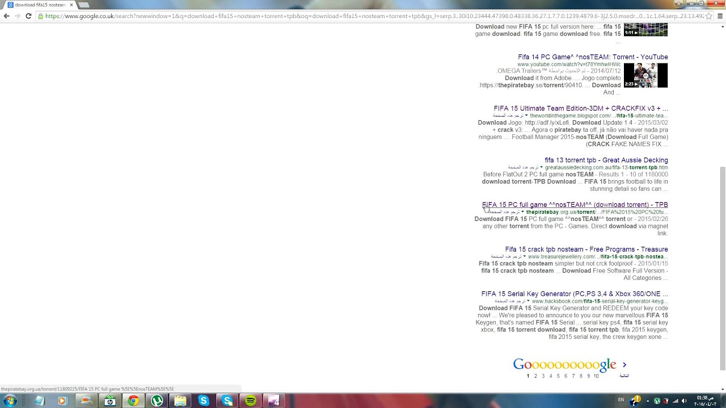Click 'ترجم هذه الصفحة' for greataussiedecking result
The height and width of the screenshot is (408, 726).
click(523, 167)
